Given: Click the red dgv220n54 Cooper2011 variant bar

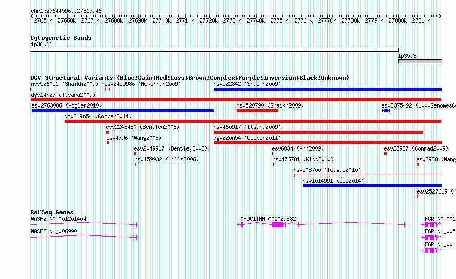Looking at the screenshot, I should point(327,143).
